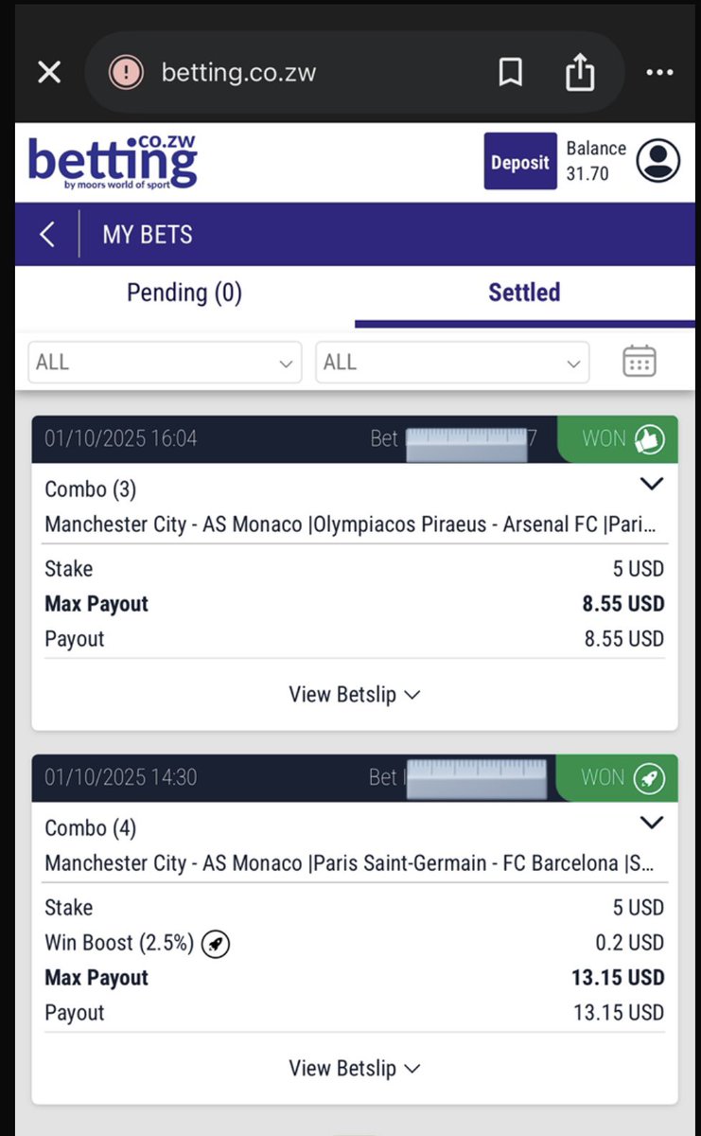This screenshot has height=1136, width=701.
Task: View Betslip for the 16:04 bet
Action: click(355, 694)
